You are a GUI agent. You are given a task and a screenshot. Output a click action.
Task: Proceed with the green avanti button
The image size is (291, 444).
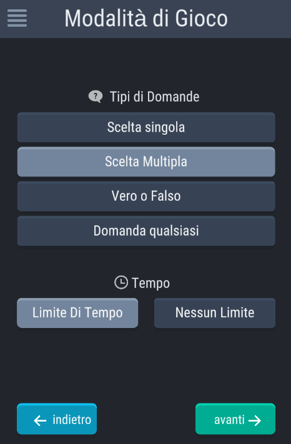235,419
